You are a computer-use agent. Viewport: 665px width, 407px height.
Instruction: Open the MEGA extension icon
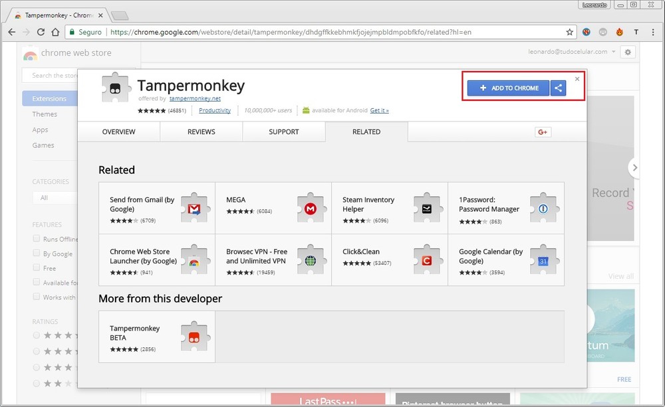tap(310, 208)
